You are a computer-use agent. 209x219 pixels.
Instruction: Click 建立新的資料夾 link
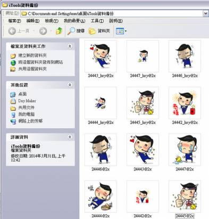click(x=32, y=55)
